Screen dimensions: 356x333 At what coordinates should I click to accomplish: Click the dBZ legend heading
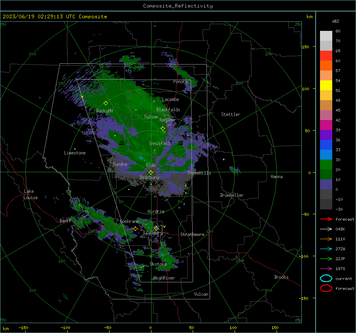point(335,21)
